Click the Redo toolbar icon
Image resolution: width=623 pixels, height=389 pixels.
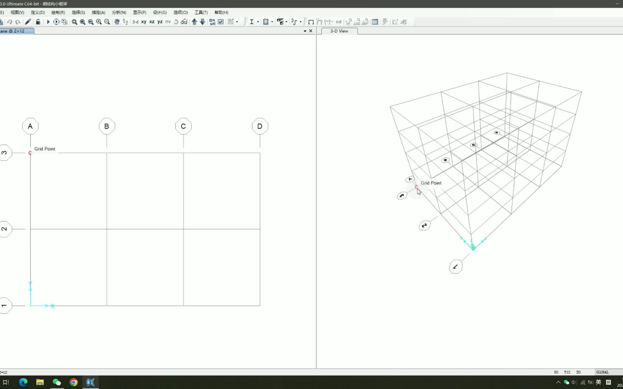18,22
